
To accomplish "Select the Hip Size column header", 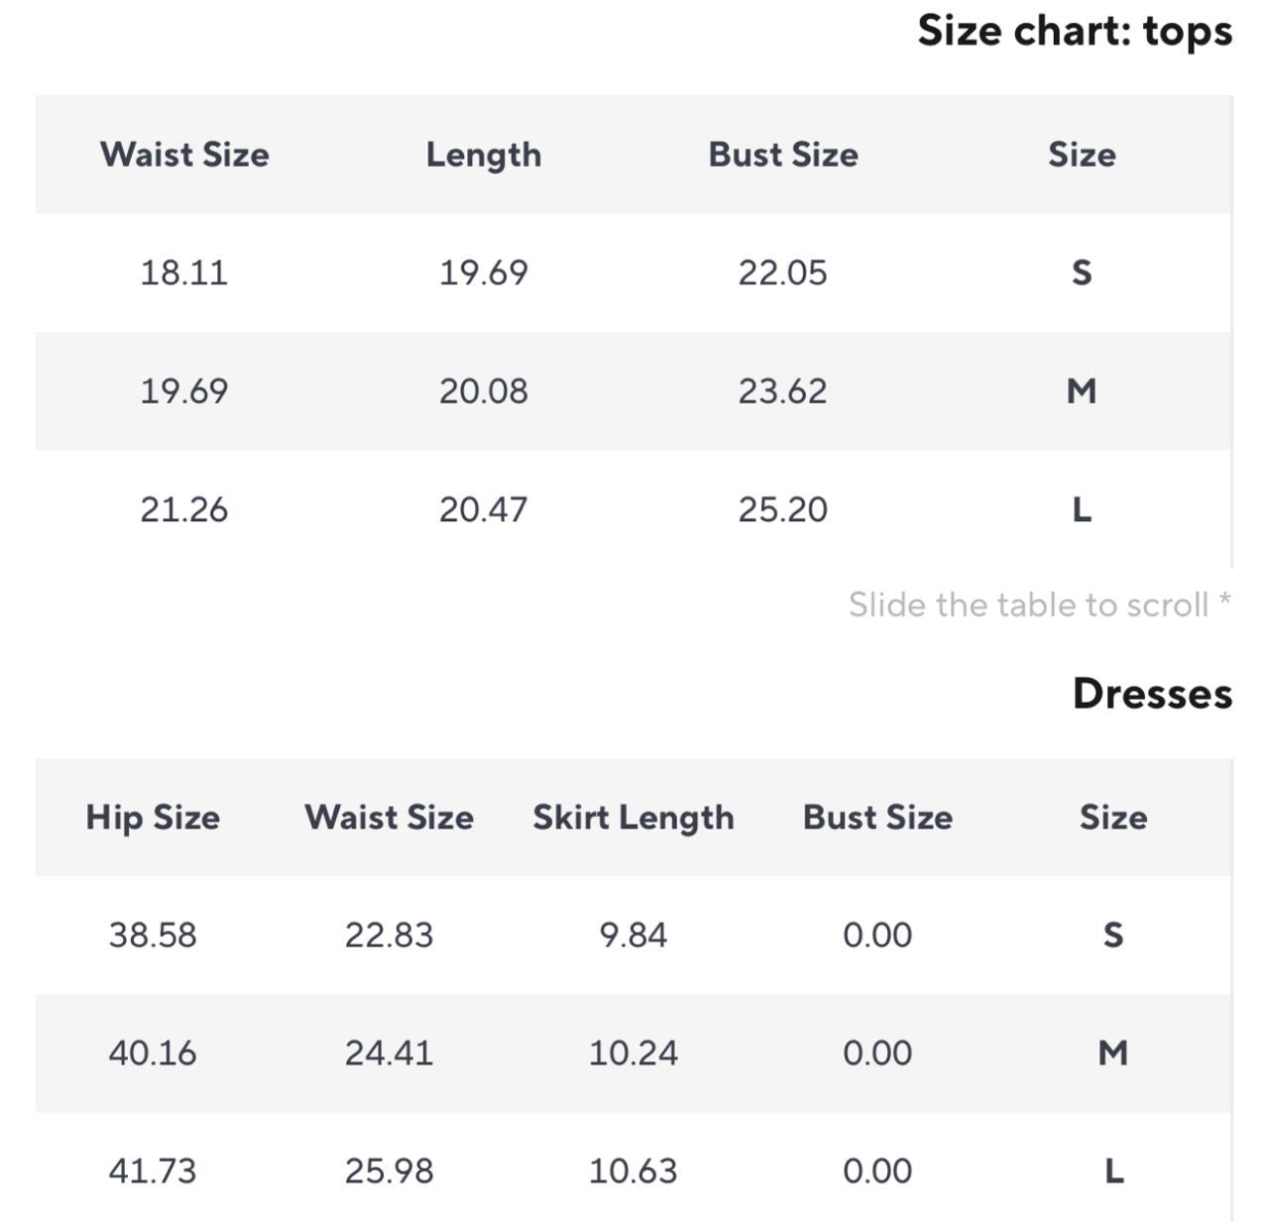I will click(x=153, y=818).
